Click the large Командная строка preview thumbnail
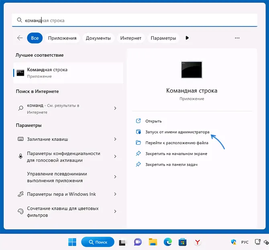Viewport: 269px width, 250px height. pos(192,70)
